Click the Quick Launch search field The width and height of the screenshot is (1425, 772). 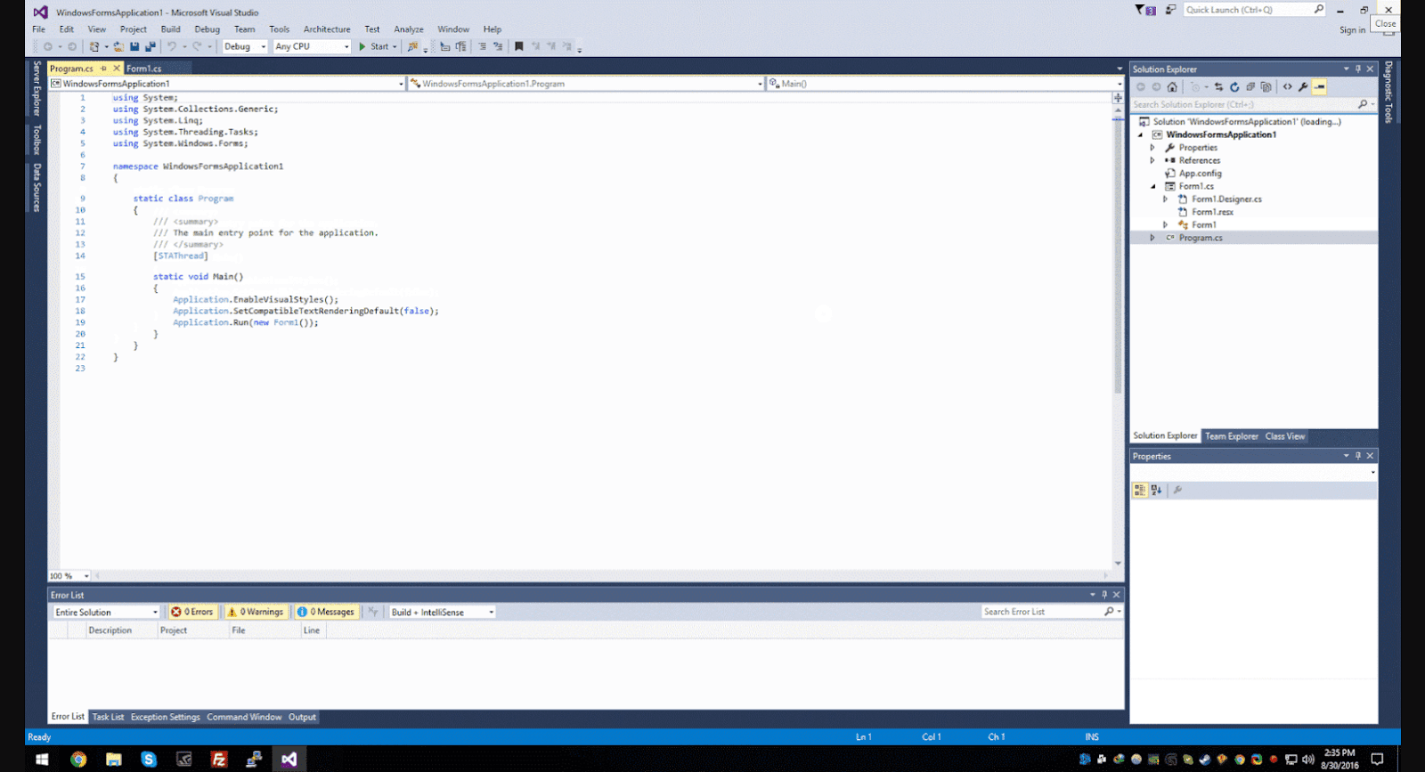[1254, 10]
